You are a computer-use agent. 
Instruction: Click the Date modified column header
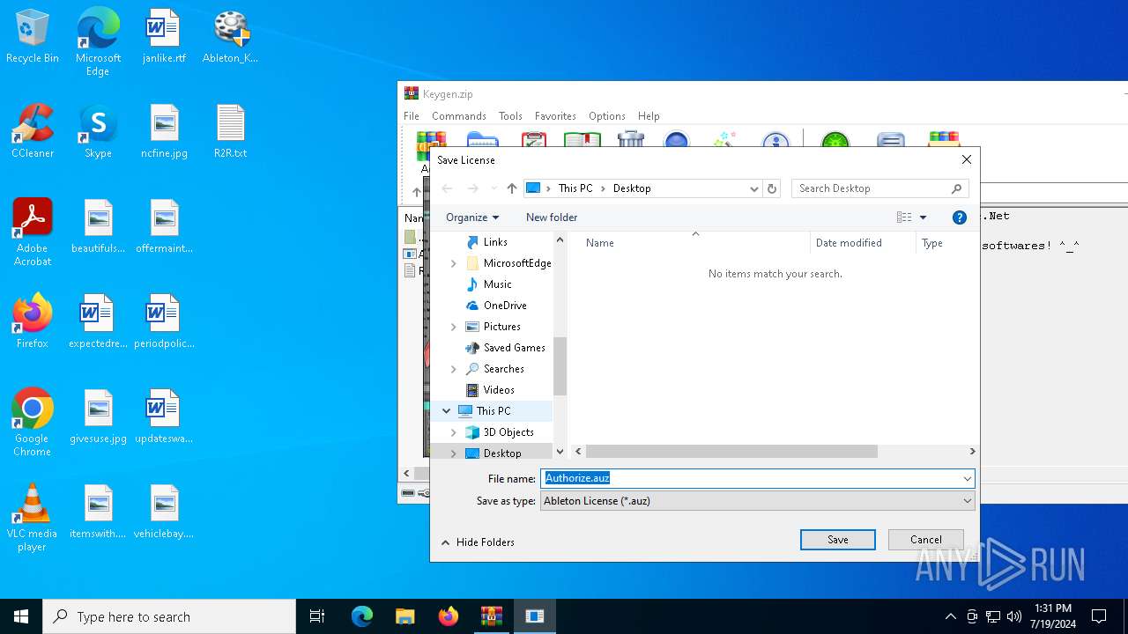863,243
